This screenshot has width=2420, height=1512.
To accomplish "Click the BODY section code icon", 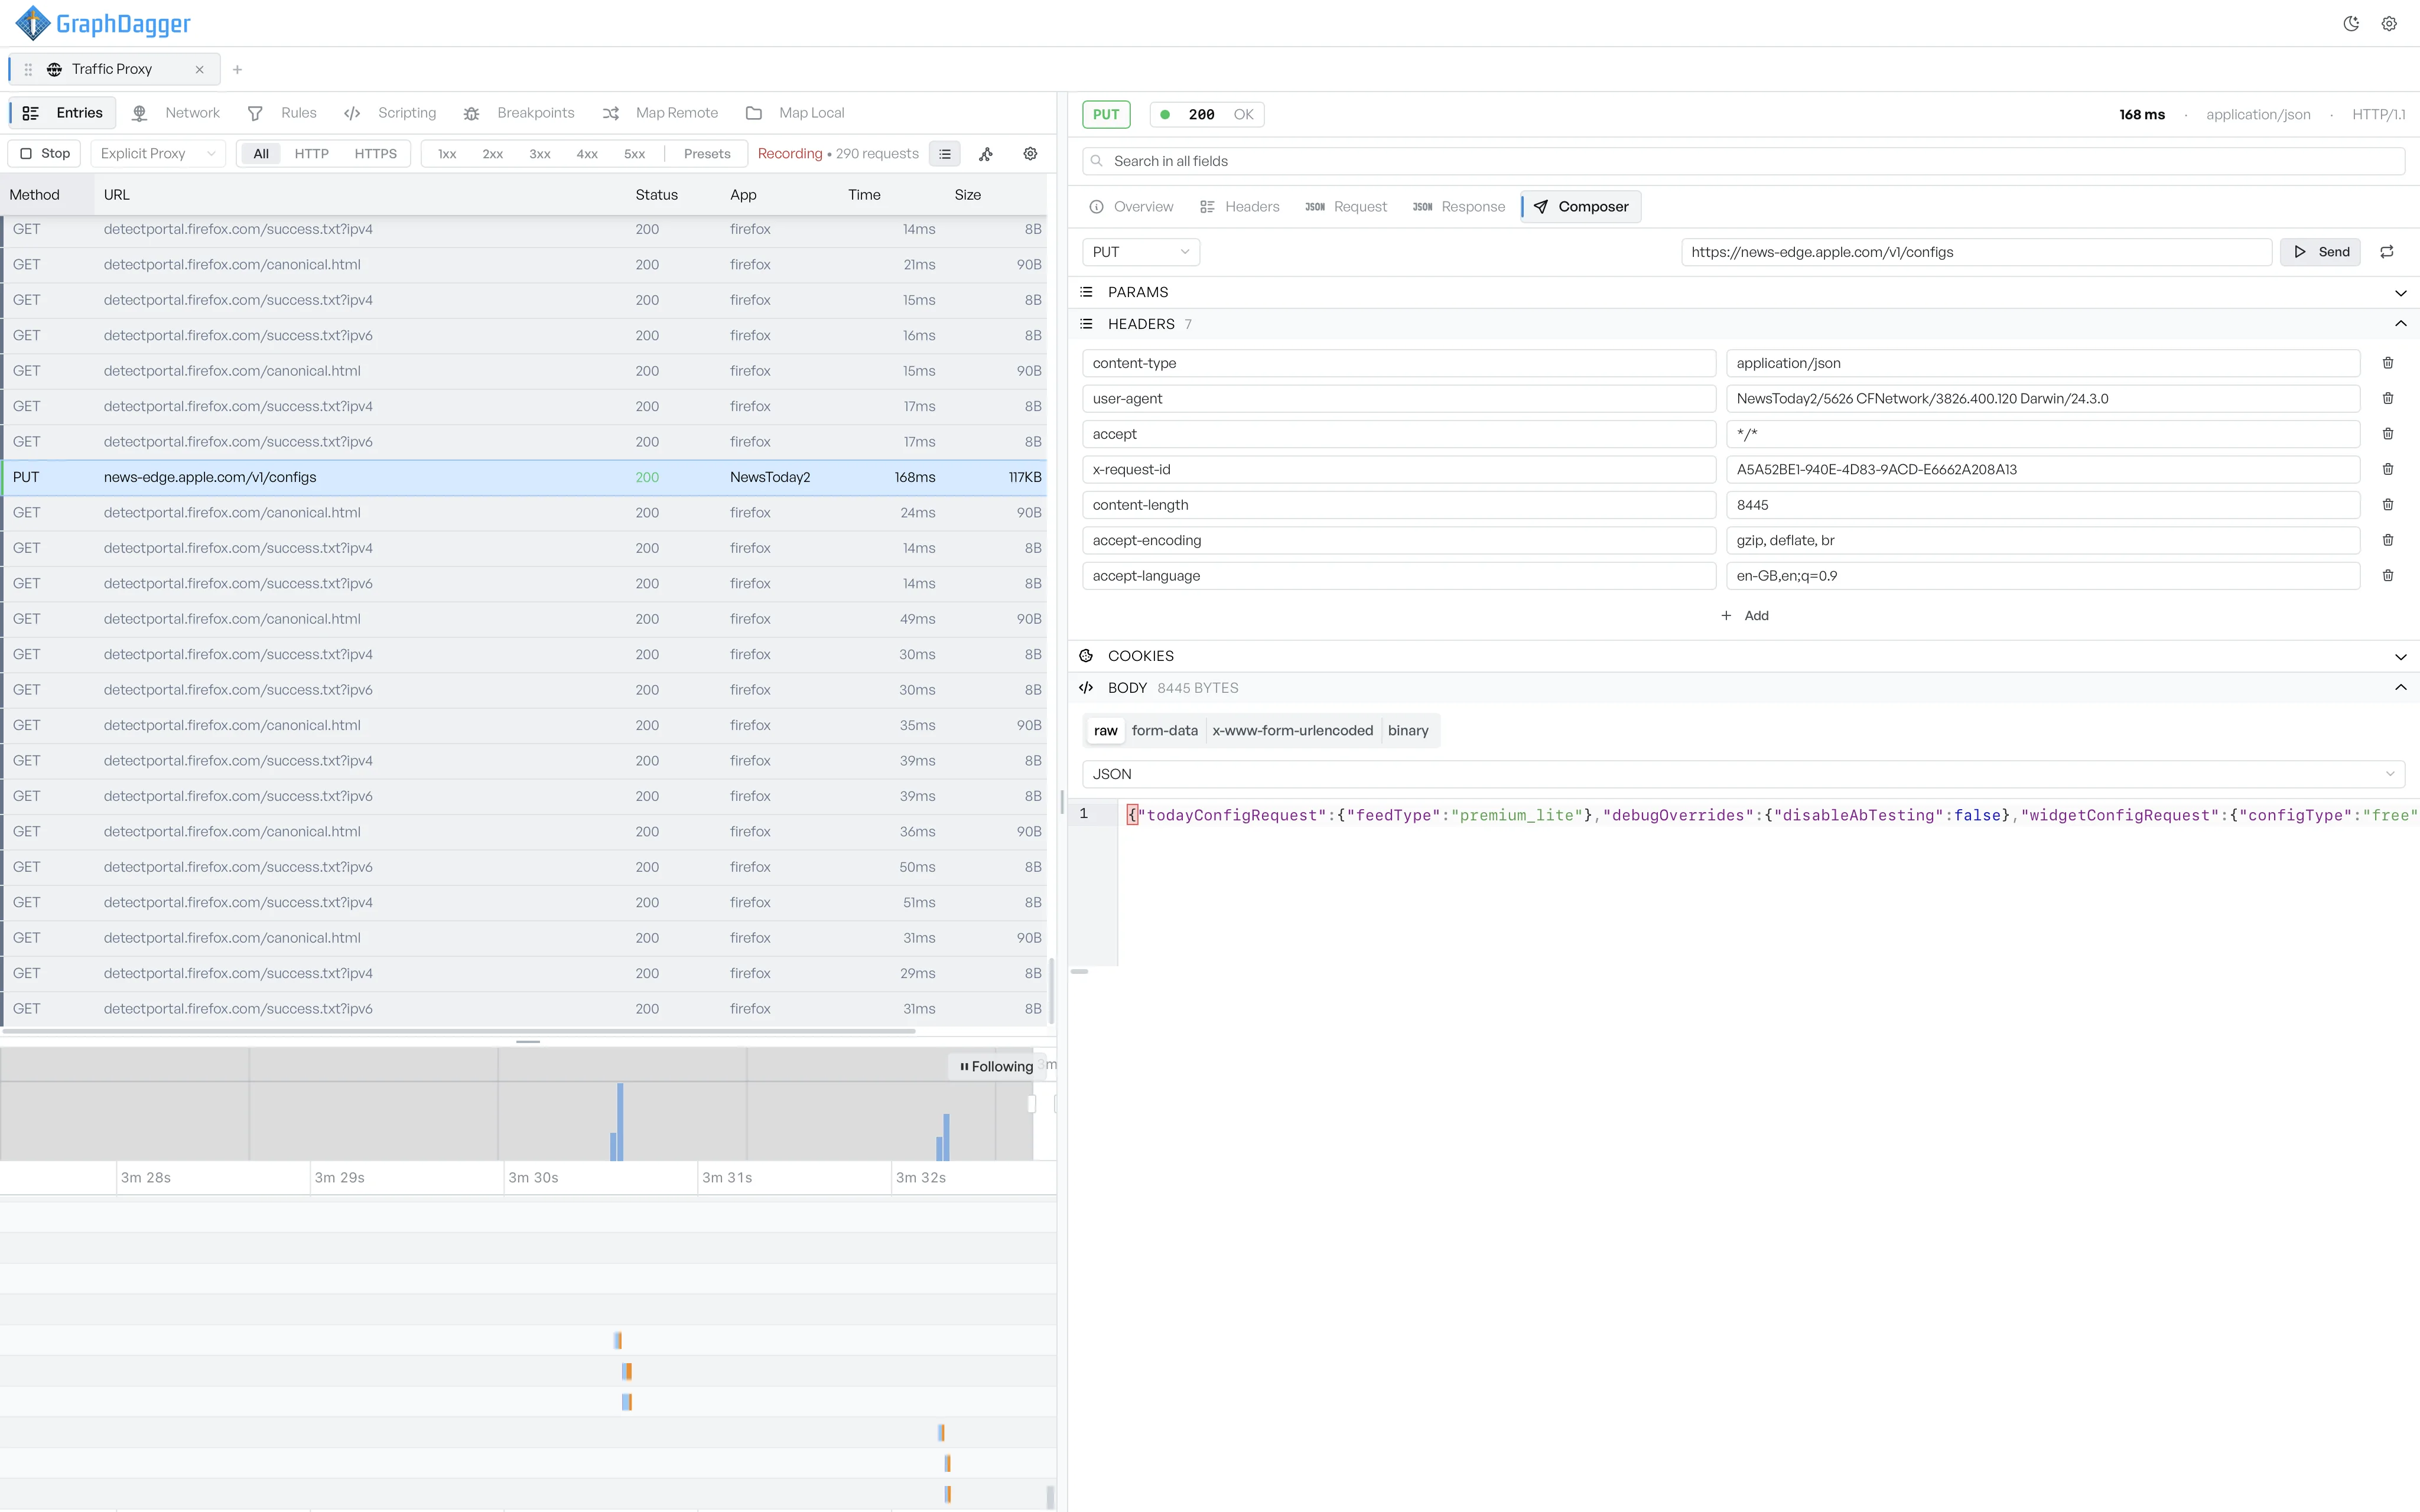I will [x=1086, y=688].
